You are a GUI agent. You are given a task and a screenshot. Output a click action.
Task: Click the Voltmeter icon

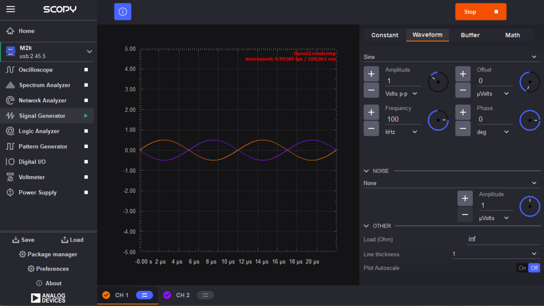pyautogui.click(x=10, y=177)
